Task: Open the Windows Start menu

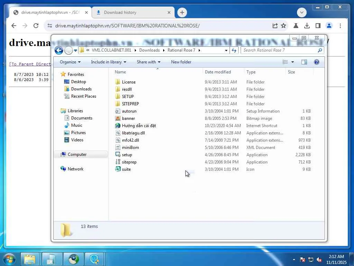Action: pyautogui.click(x=9, y=259)
